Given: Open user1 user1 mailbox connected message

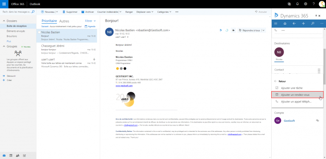Looking at the screenshot, I should pyautogui.click(x=67, y=63).
